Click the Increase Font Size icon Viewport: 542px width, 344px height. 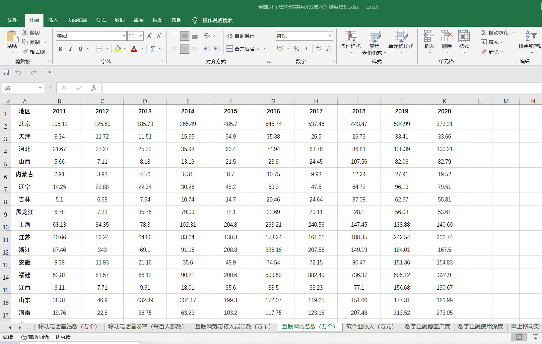pos(149,36)
